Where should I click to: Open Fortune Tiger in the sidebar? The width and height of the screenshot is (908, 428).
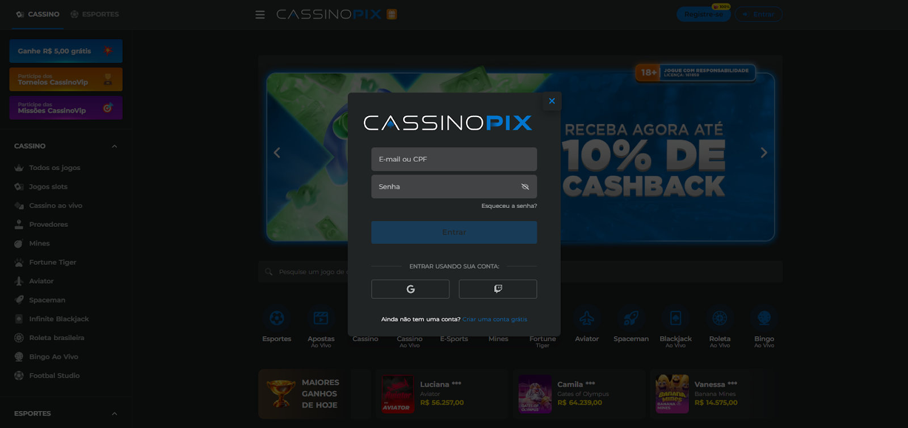tap(52, 262)
